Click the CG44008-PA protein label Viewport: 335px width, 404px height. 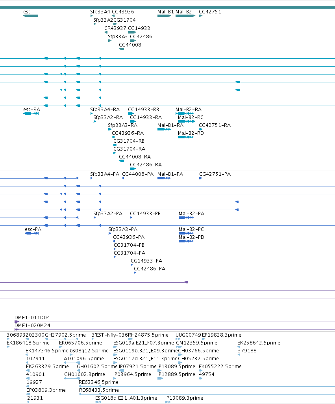pyautogui.click(x=138, y=174)
